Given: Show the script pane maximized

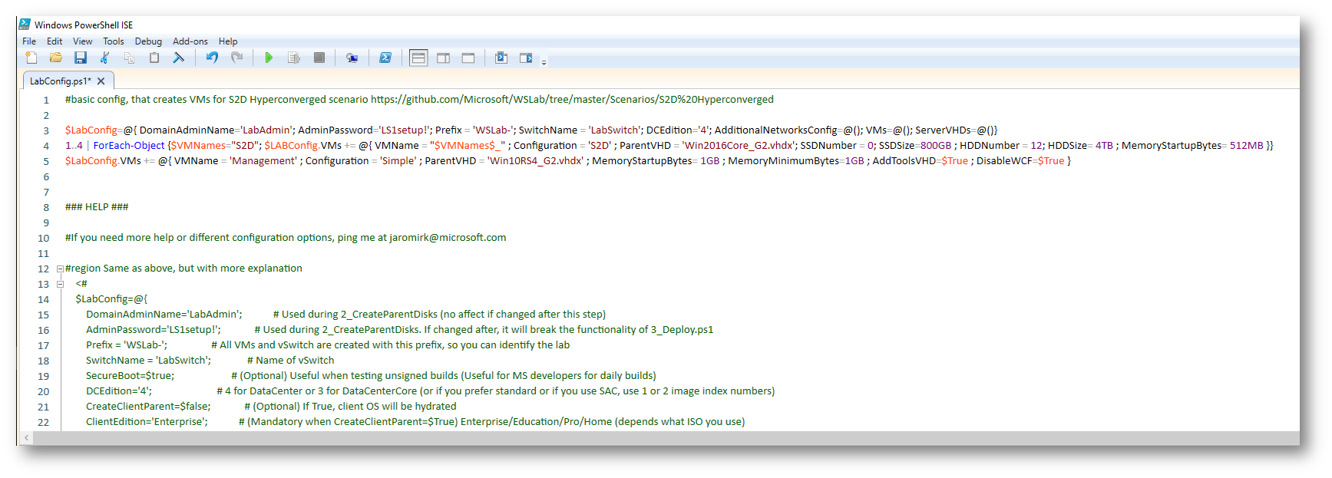Looking at the screenshot, I should click(468, 58).
